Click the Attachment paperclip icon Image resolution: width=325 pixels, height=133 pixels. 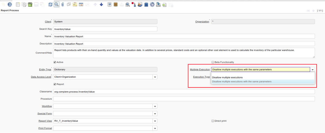[63, 5]
